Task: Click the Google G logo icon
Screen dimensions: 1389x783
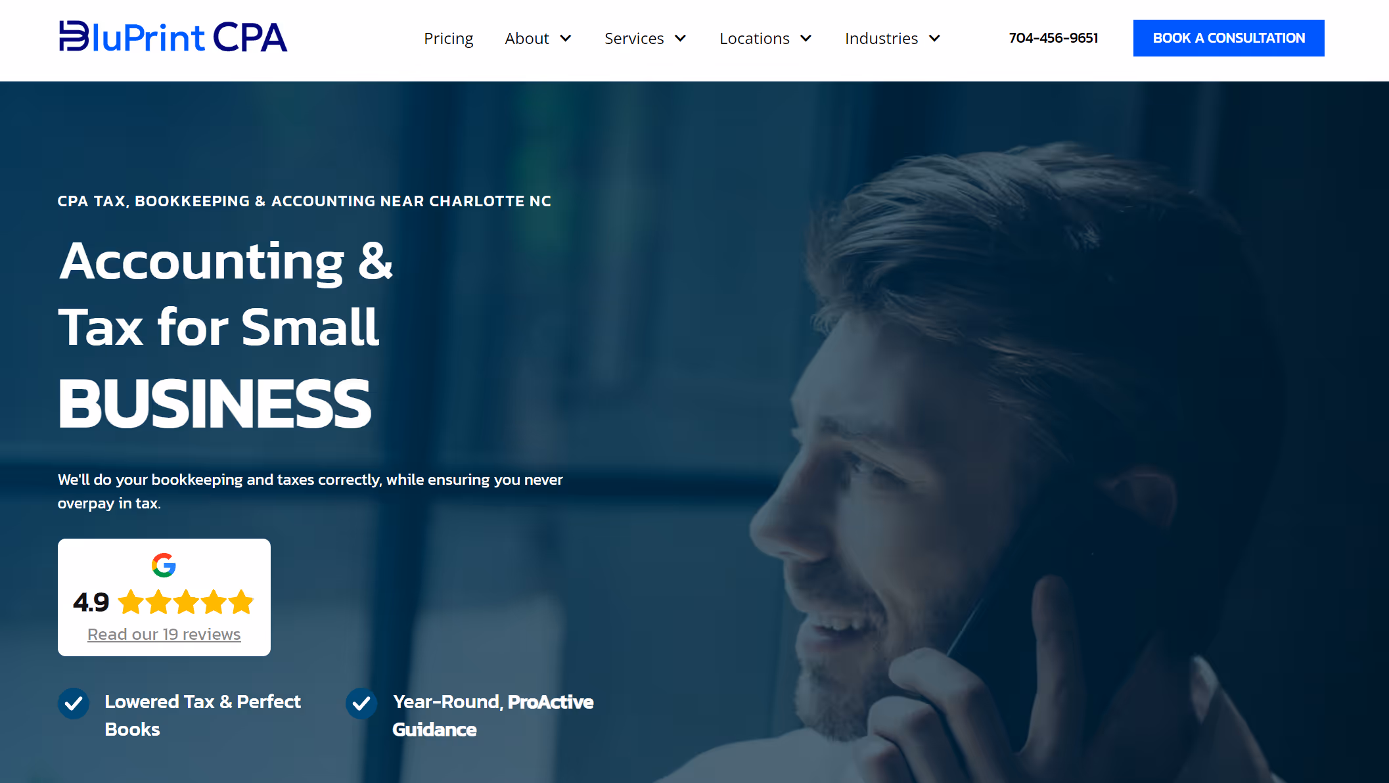Action: [x=164, y=565]
